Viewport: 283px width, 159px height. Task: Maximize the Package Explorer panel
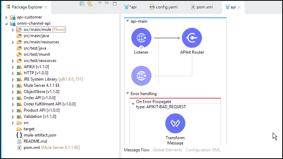click(x=115, y=3)
